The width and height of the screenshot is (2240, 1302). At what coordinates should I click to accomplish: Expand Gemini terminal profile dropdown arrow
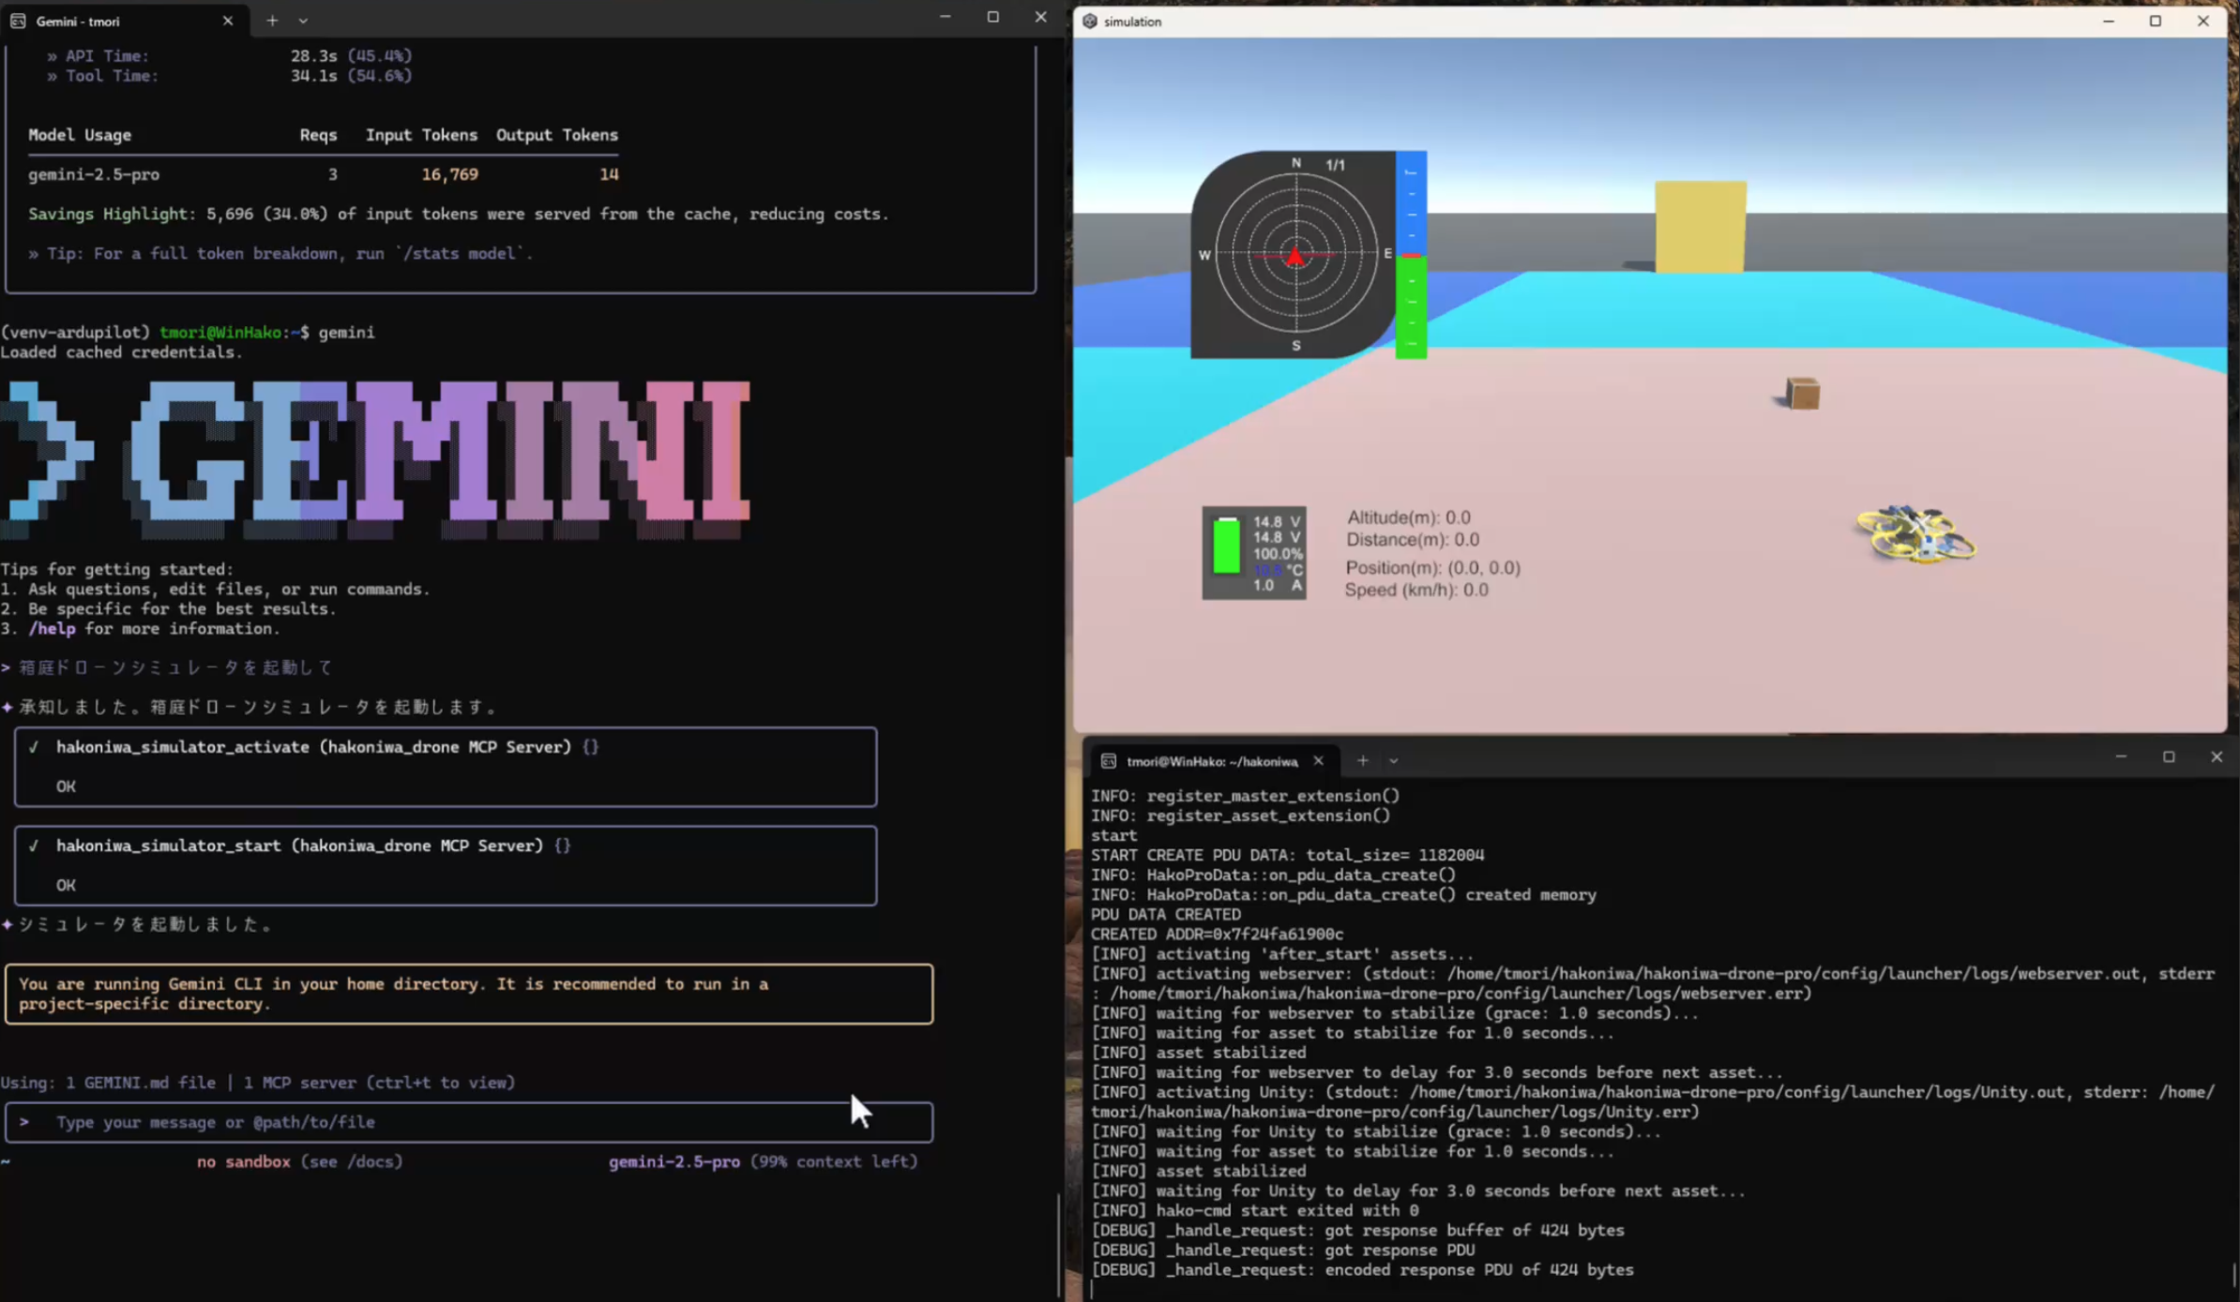pos(303,21)
